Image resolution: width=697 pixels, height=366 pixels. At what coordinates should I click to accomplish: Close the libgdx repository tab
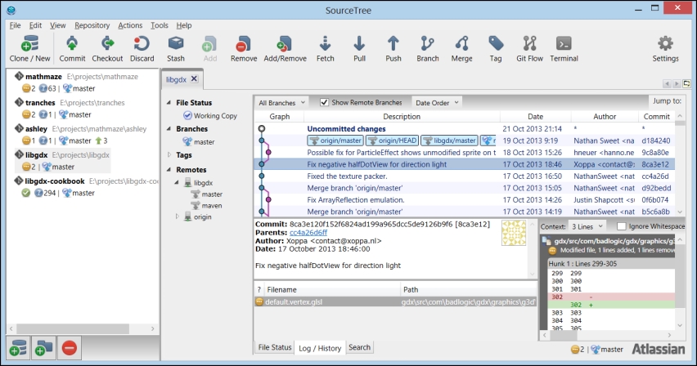pyautogui.click(x=194, y=78)
